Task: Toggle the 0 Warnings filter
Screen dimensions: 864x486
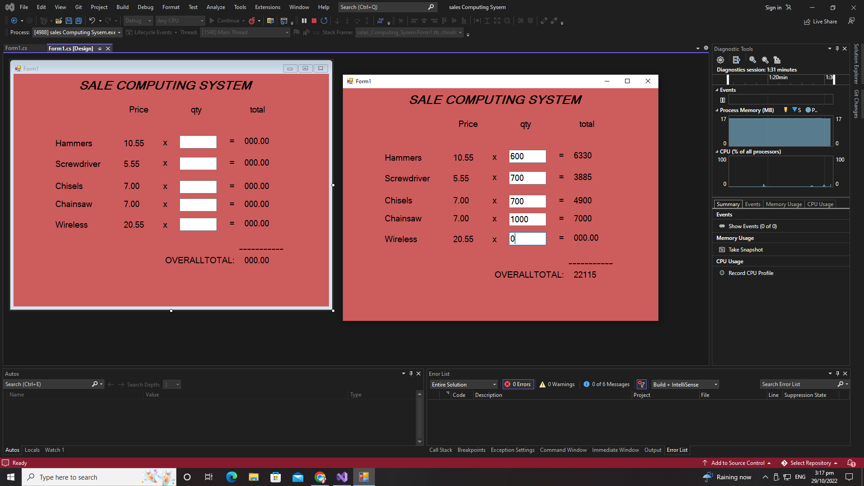Action: [557, 384]
